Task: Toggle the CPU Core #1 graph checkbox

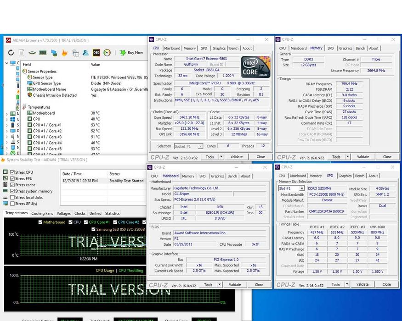Action: [86, 222]
